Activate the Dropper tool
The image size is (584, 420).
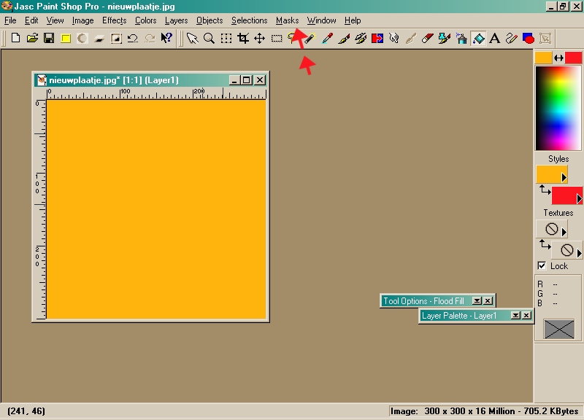pyautogui.click(x=310, y=39)
